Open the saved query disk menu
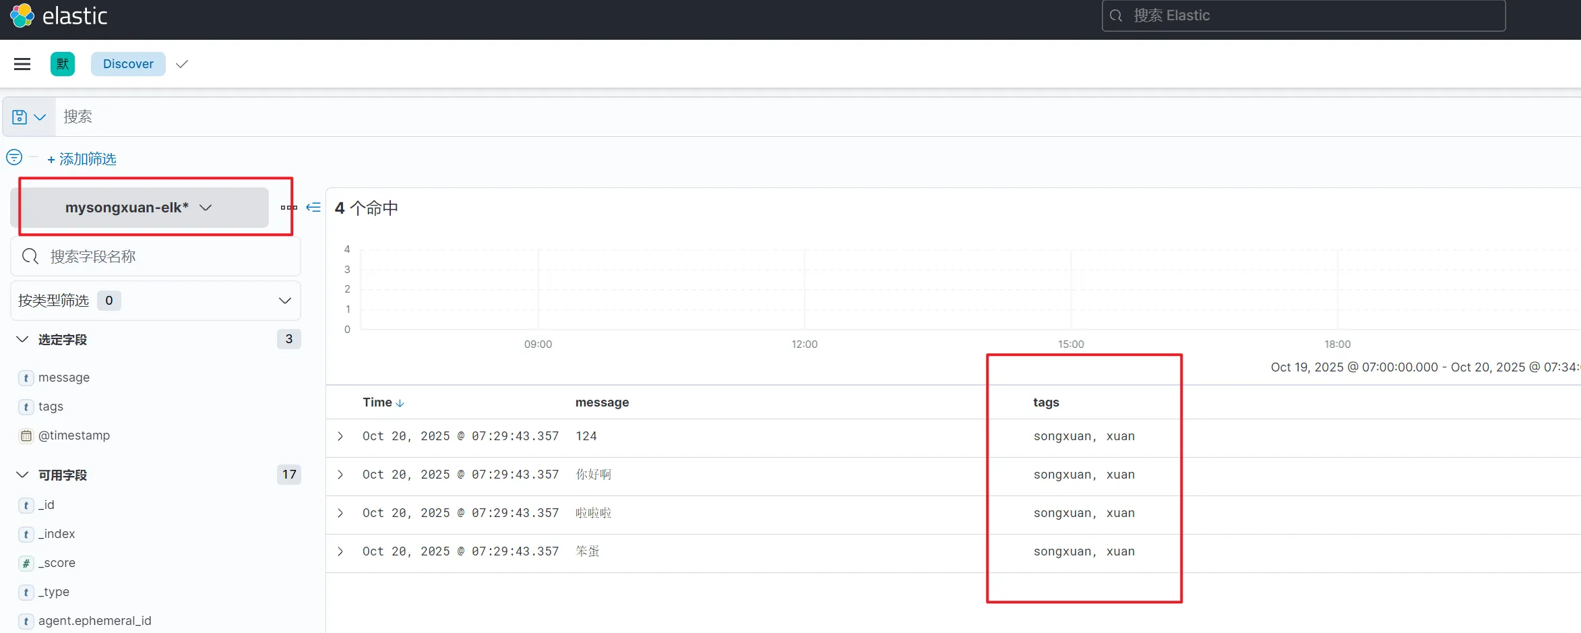 pyautogui.click(x=28, y=117)
